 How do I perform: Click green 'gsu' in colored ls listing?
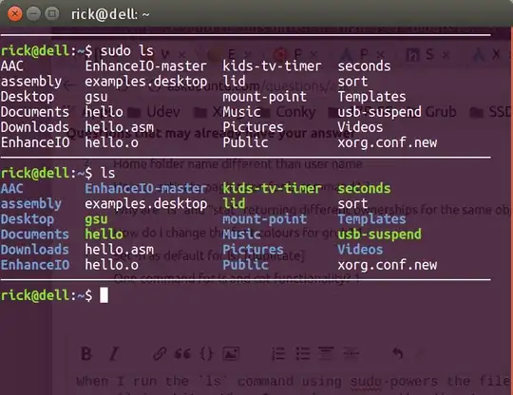click(x=96, y=219)
